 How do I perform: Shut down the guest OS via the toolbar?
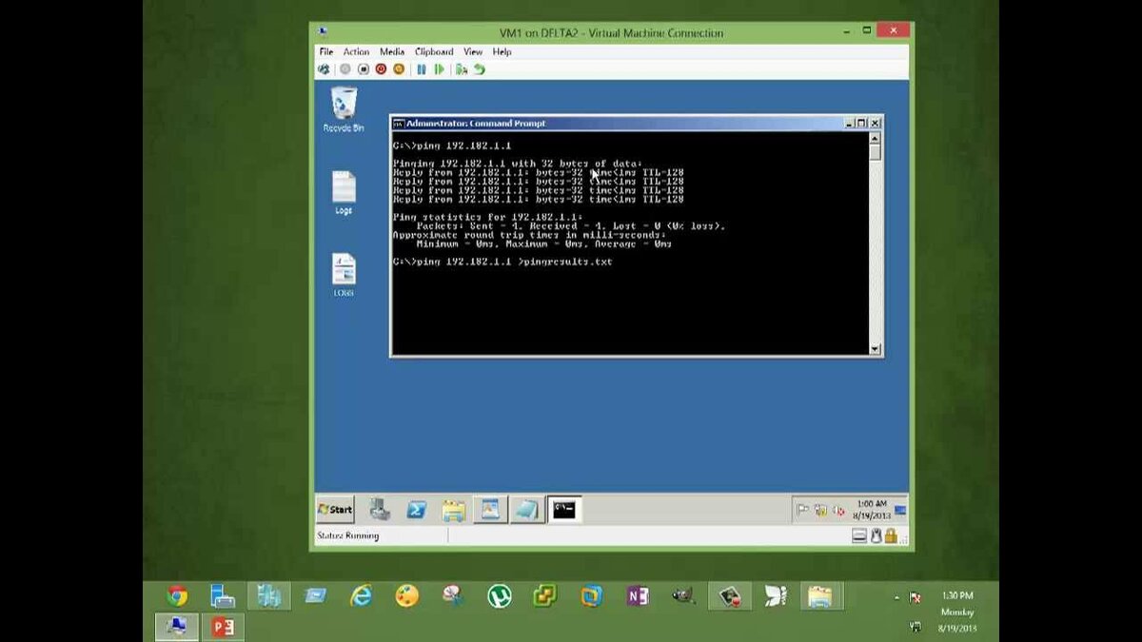click(x=364, y=69)
